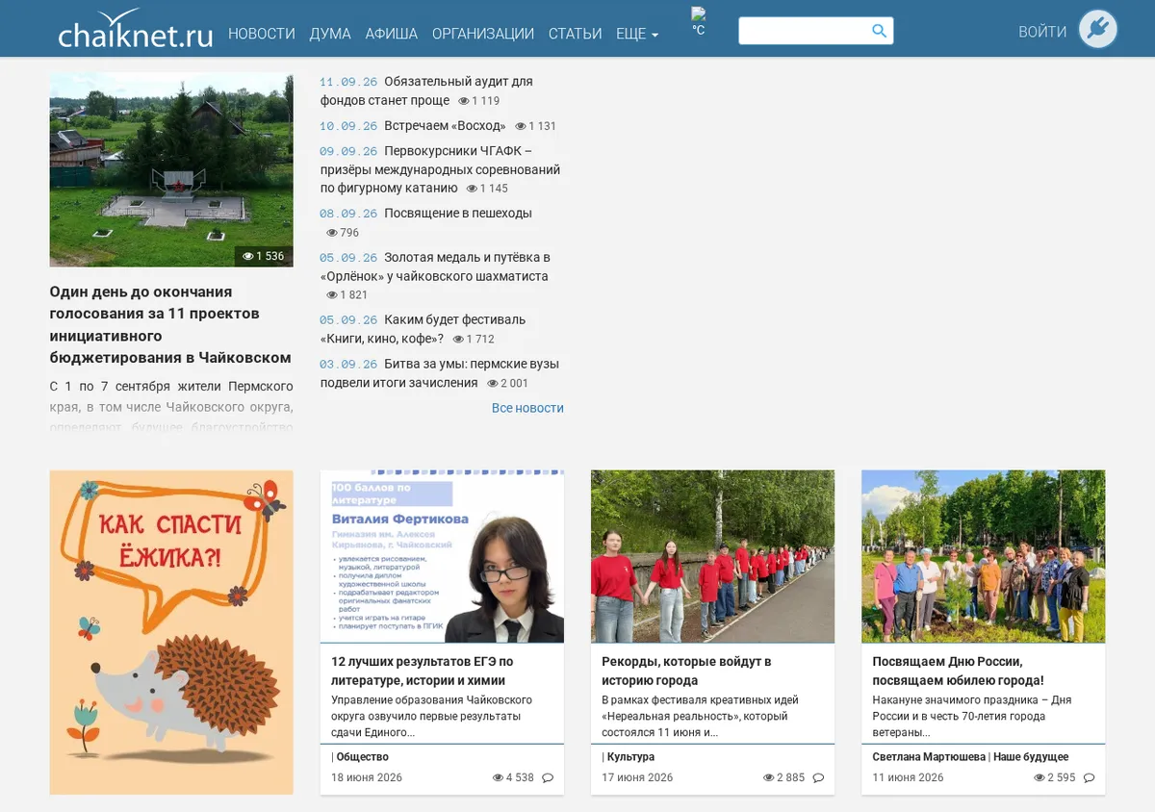Click the search magnifier icon

[879, 31]
